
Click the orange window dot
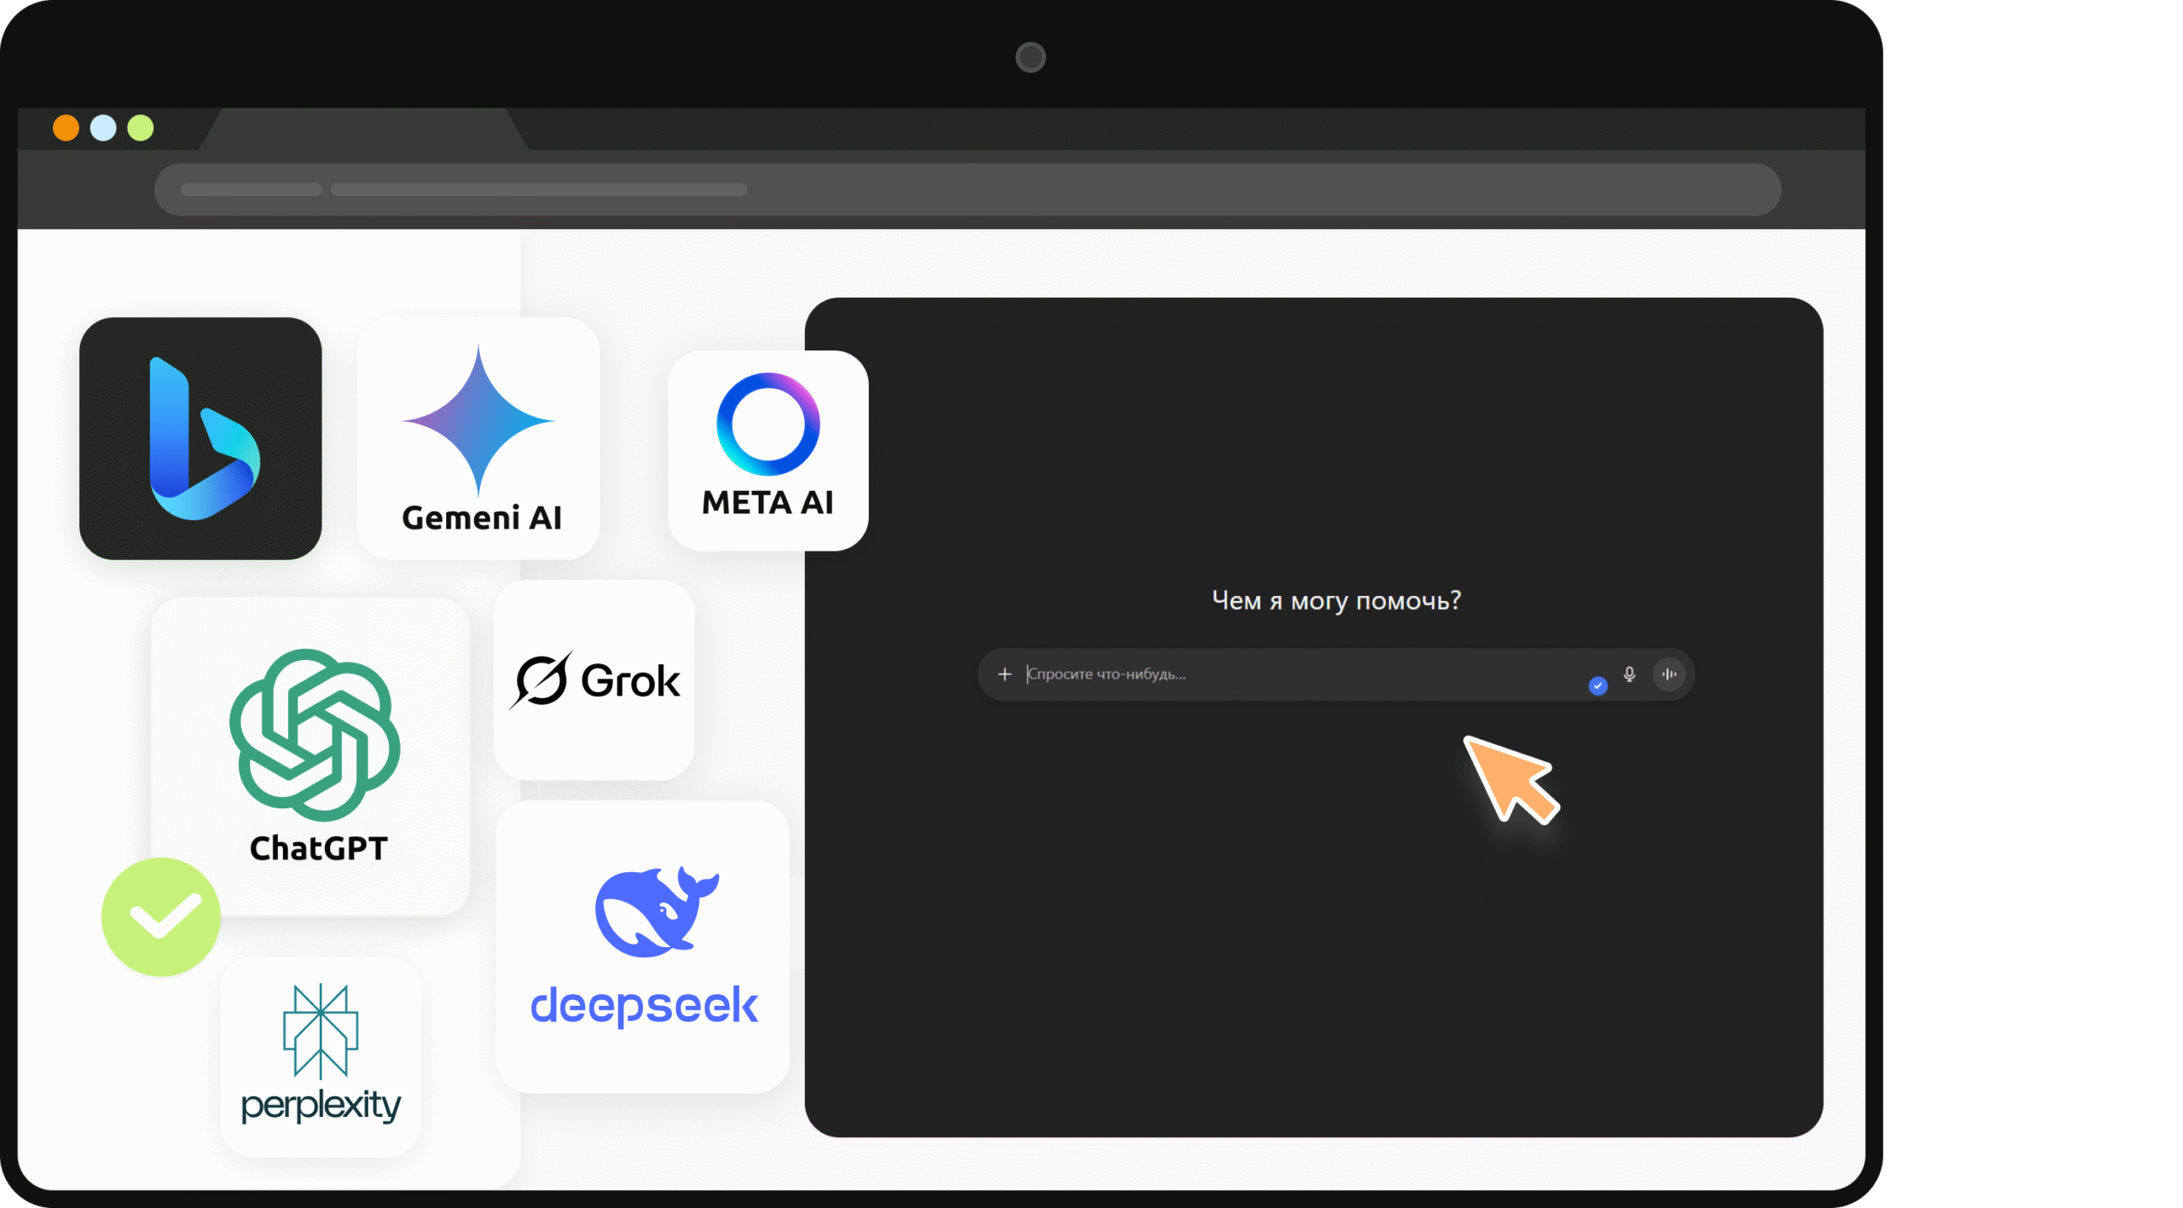click(x=66, y=128)
